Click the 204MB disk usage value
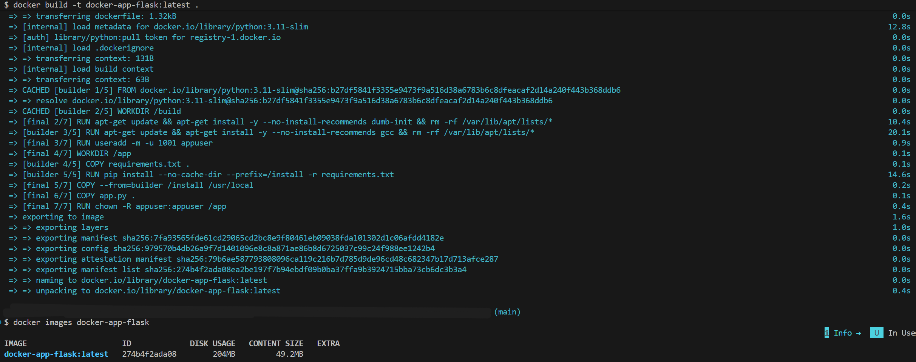This screenshot has width=916, height=362. (224, 354)
